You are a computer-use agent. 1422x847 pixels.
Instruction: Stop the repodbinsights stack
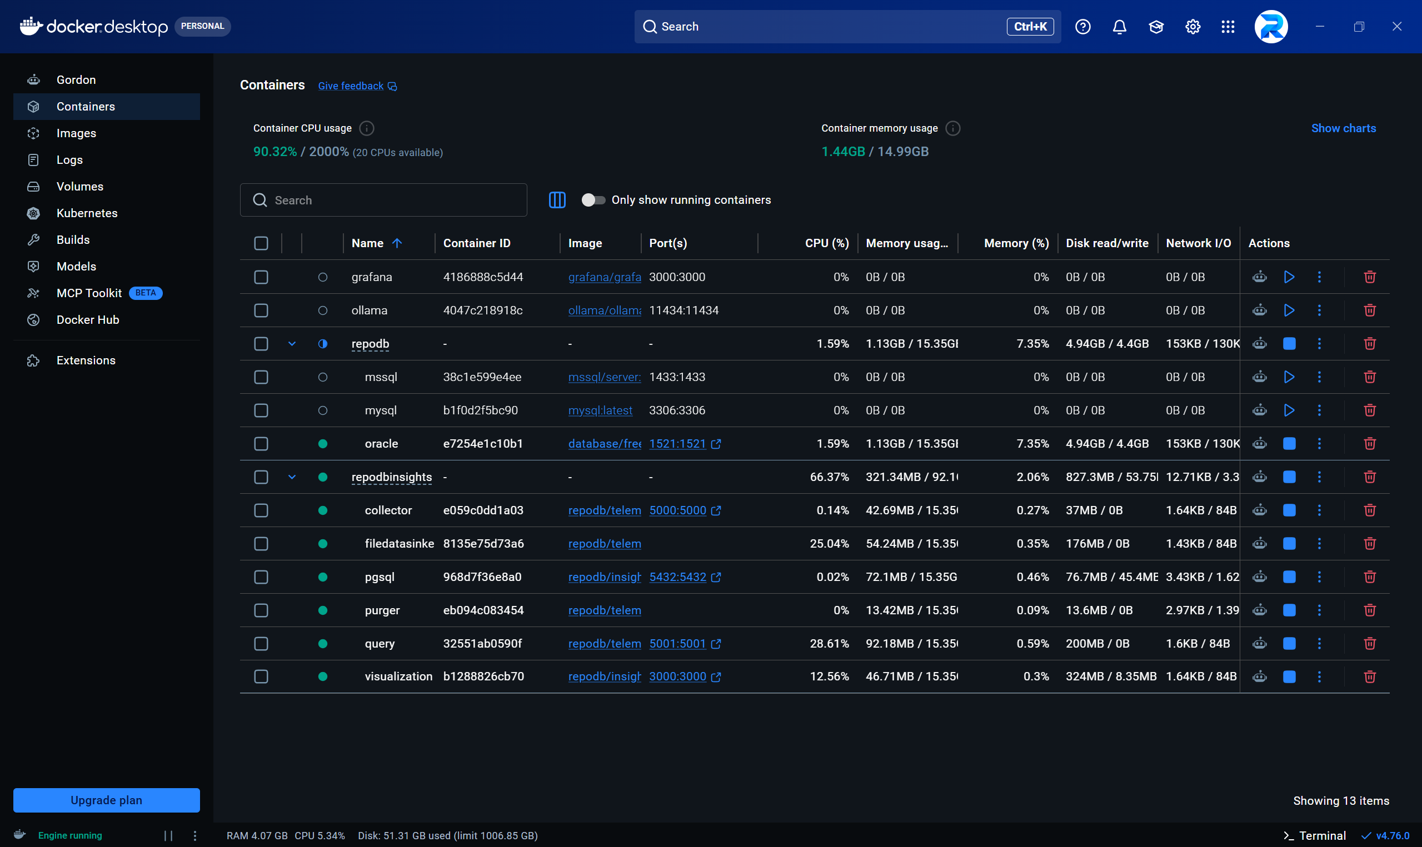(1289, 477)
